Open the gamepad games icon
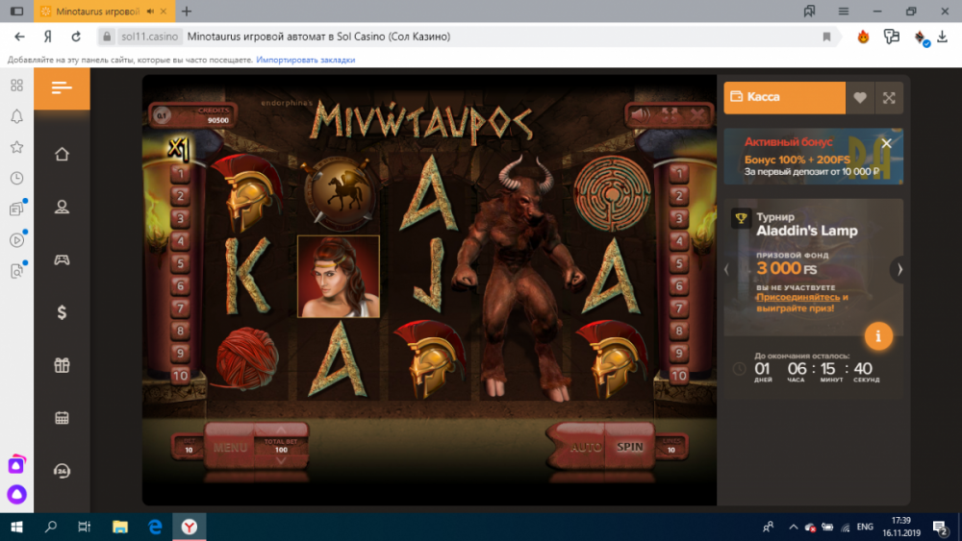This screenshot has height=541, width=962. [62, 259]
